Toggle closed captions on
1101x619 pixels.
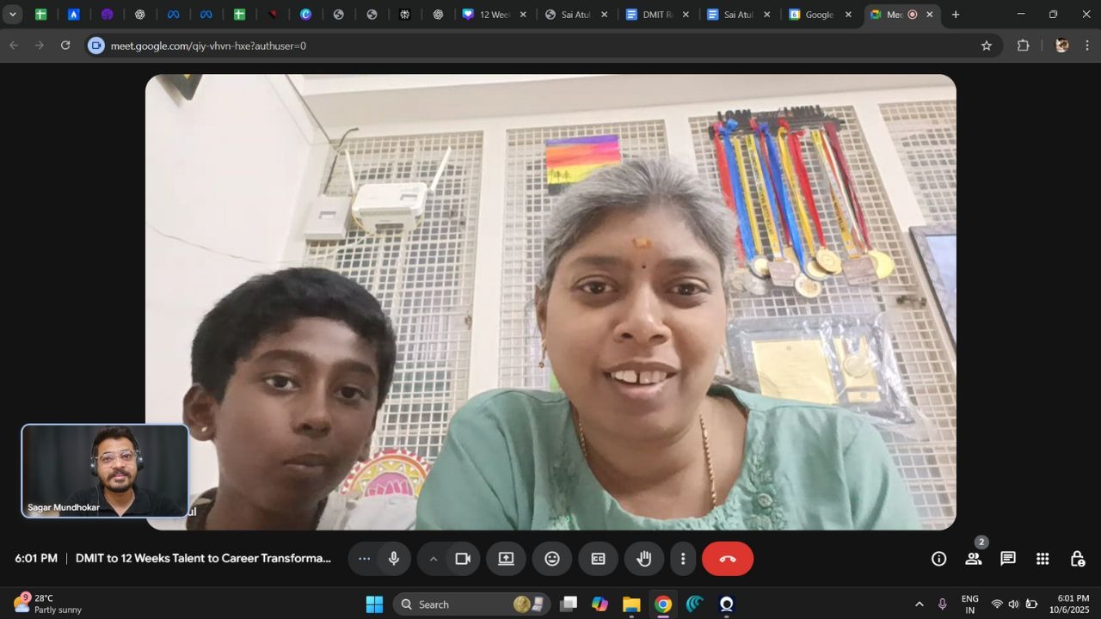coord(598,559)
